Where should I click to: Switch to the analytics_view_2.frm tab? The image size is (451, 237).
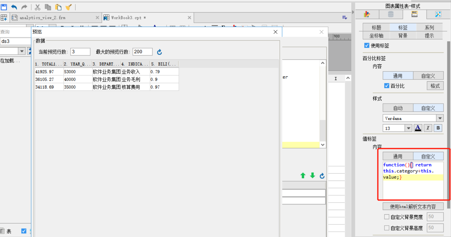(42, 18)
